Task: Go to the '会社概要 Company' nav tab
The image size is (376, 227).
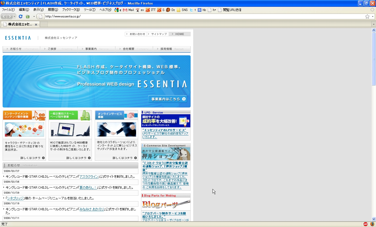Action: (134, 49)
